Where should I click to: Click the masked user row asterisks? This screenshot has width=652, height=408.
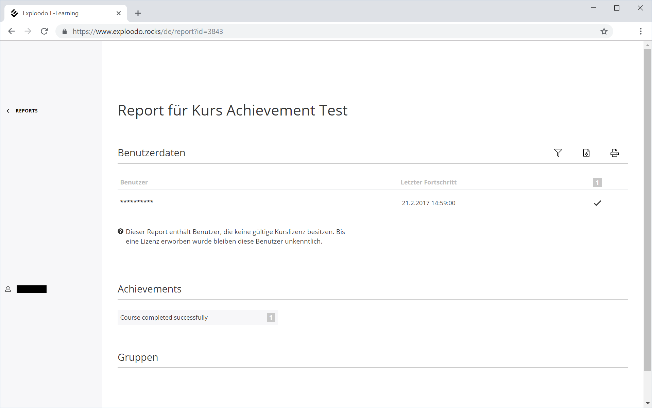click(x=137, y=202)
